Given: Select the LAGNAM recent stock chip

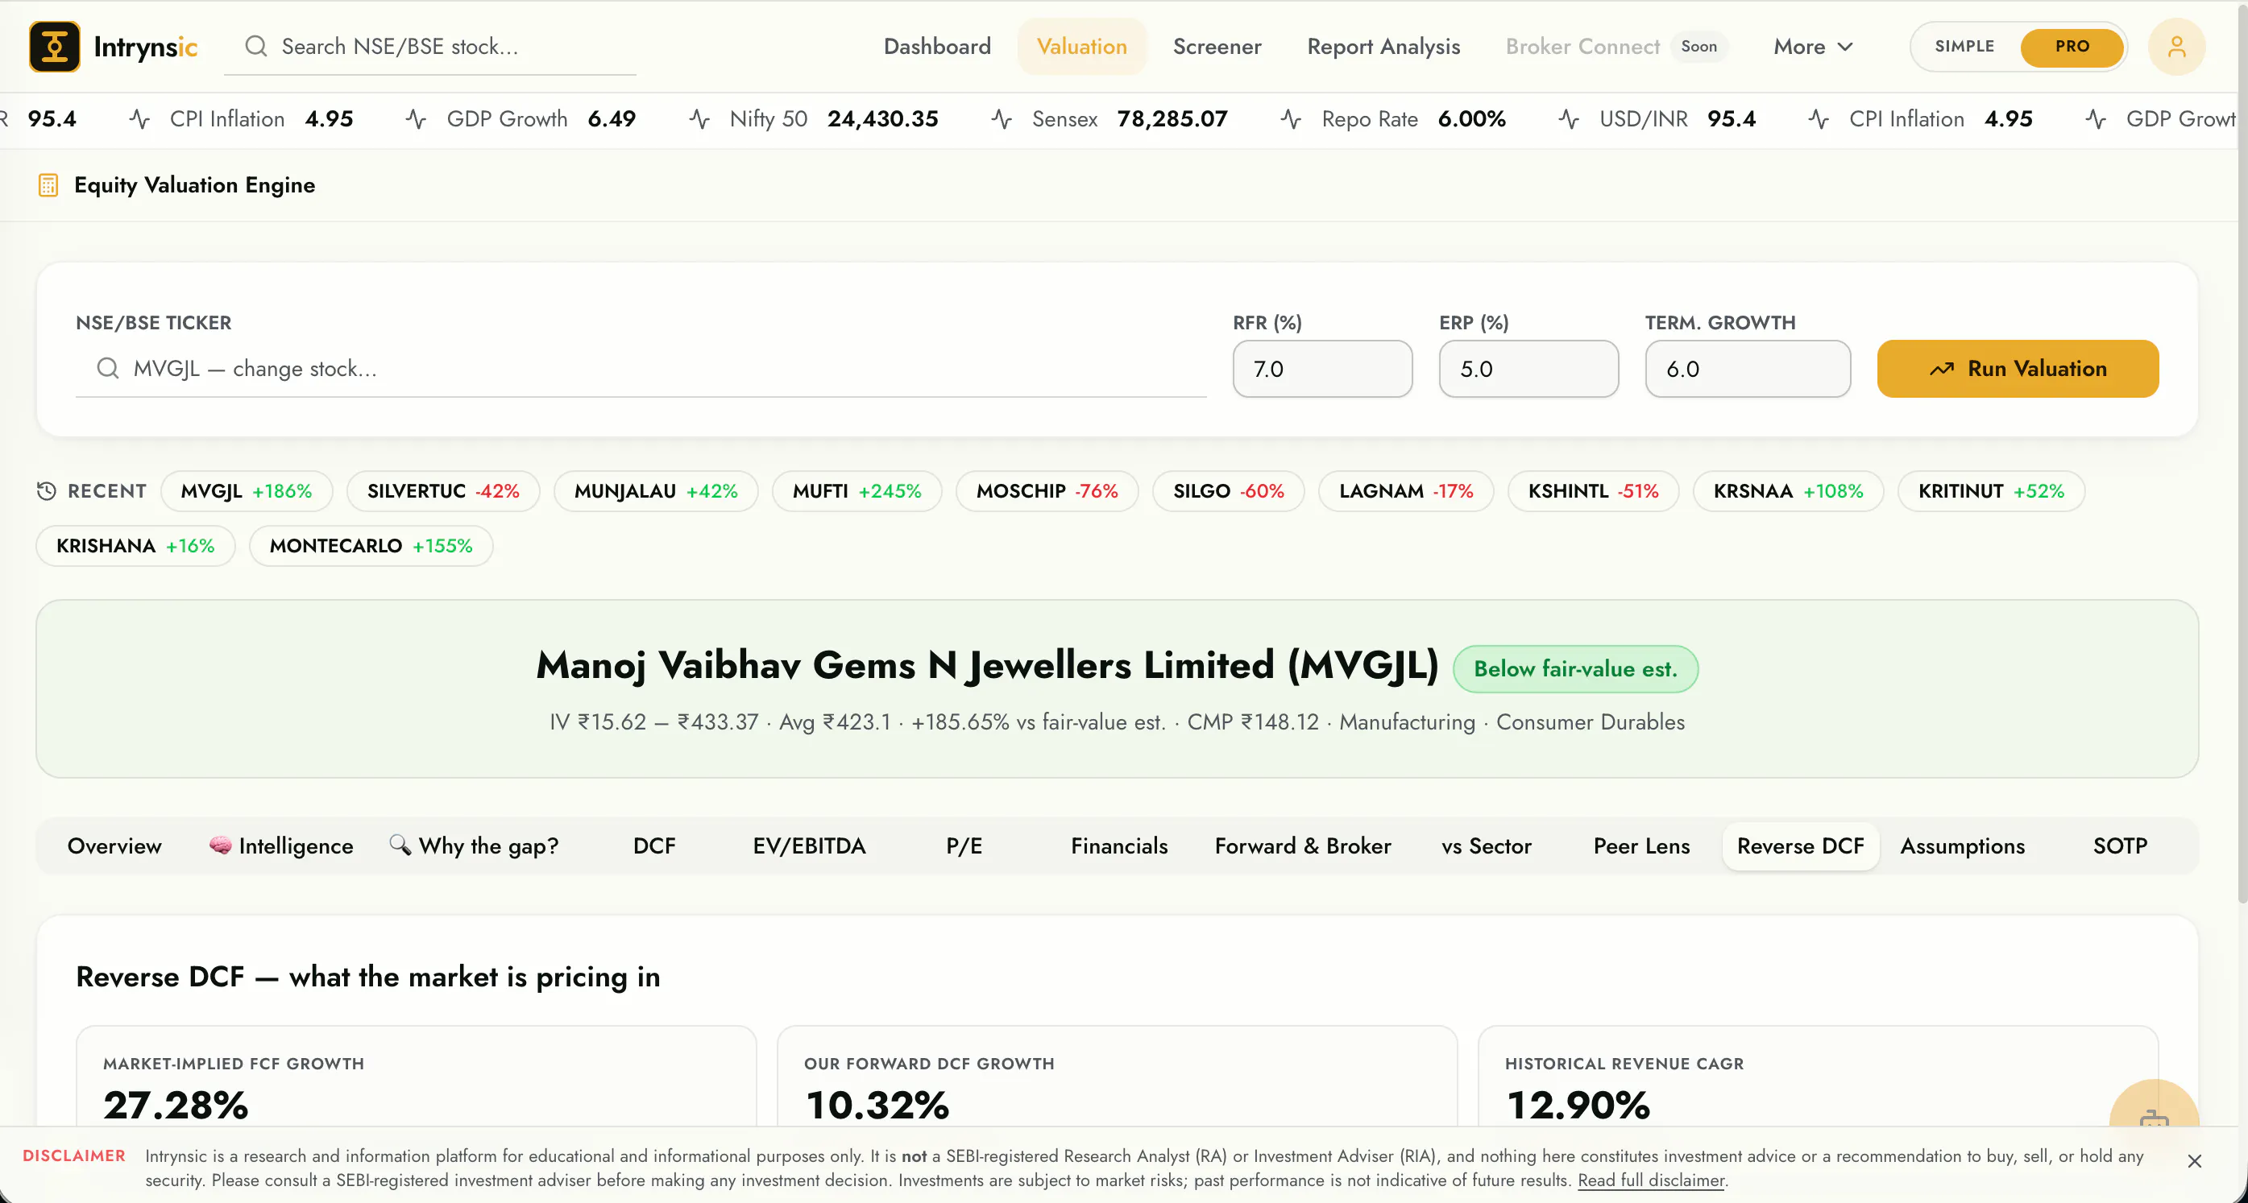Looking at the screenshot, I should 1407,491.
